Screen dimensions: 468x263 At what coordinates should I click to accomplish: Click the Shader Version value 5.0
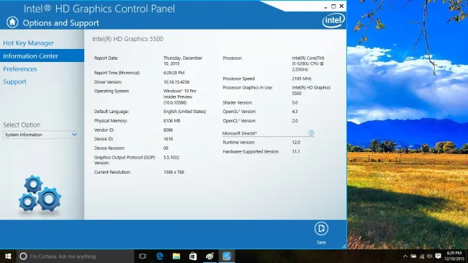click(x=294, y=102)
